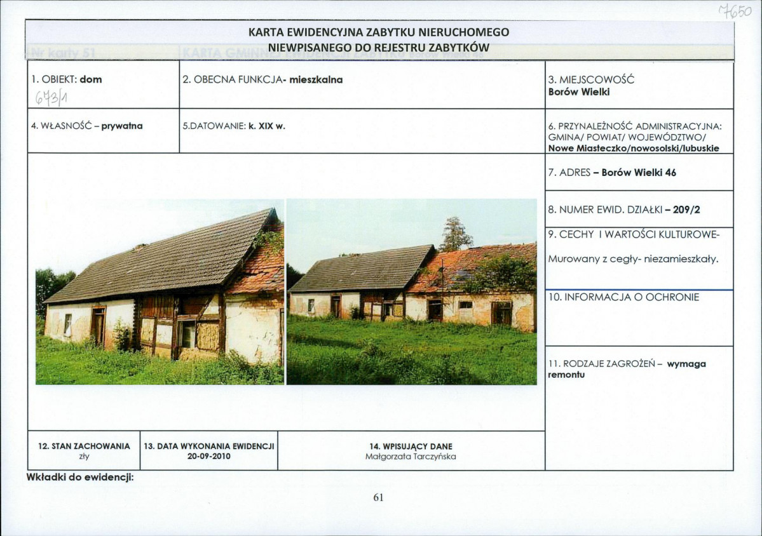Screen dimensions: 762x536
Task: Click '2. OBECNA FUNKCJA- mieszkalna'
Action: coord(262,79)
